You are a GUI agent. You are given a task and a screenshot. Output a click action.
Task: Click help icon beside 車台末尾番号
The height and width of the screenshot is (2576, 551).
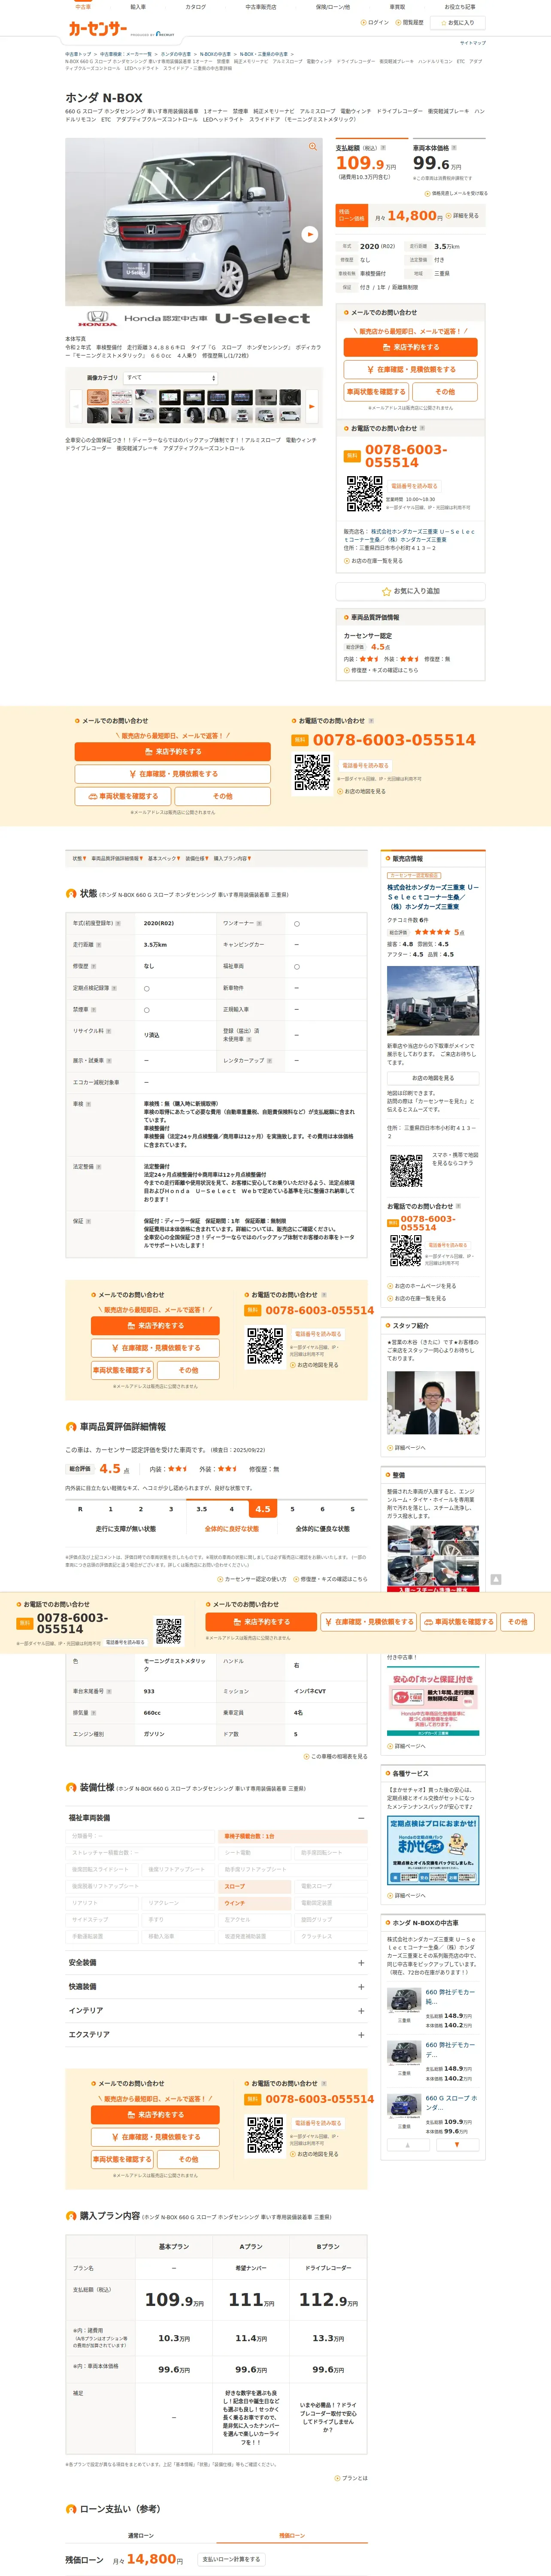[109, 1691]
